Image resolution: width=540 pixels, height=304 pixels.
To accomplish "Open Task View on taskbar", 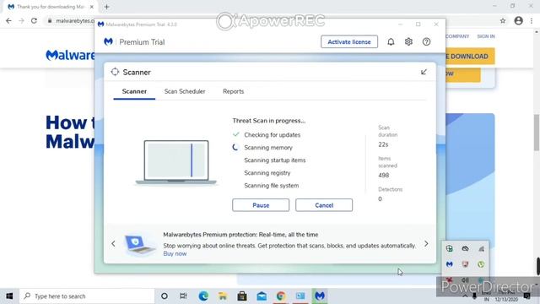I will (183, 296).
